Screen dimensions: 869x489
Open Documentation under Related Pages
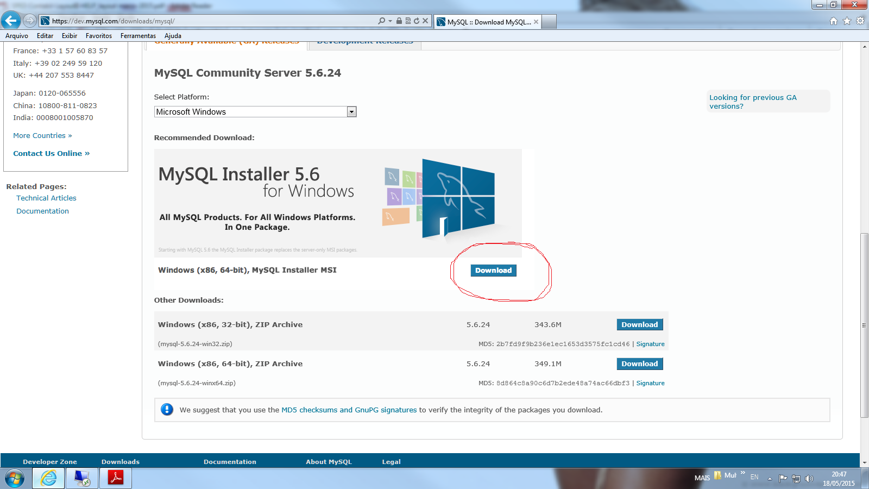(42, 211)
